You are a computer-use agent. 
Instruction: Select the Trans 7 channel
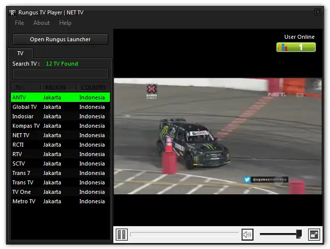61,173
